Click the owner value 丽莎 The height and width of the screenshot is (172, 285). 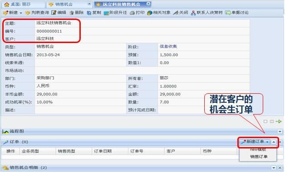[164, 78]
